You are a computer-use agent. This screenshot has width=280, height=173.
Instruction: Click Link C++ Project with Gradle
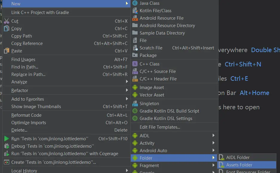pyautogui.click(x=40, y=13)
